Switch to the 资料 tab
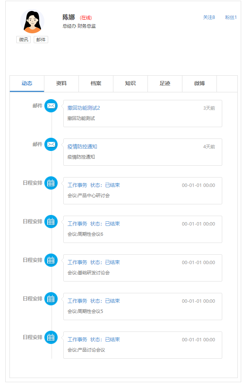This screenshot has height=389, width=248. 61,84
